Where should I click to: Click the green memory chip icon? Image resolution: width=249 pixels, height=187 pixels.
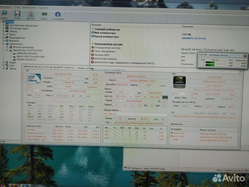coord(165,97)
